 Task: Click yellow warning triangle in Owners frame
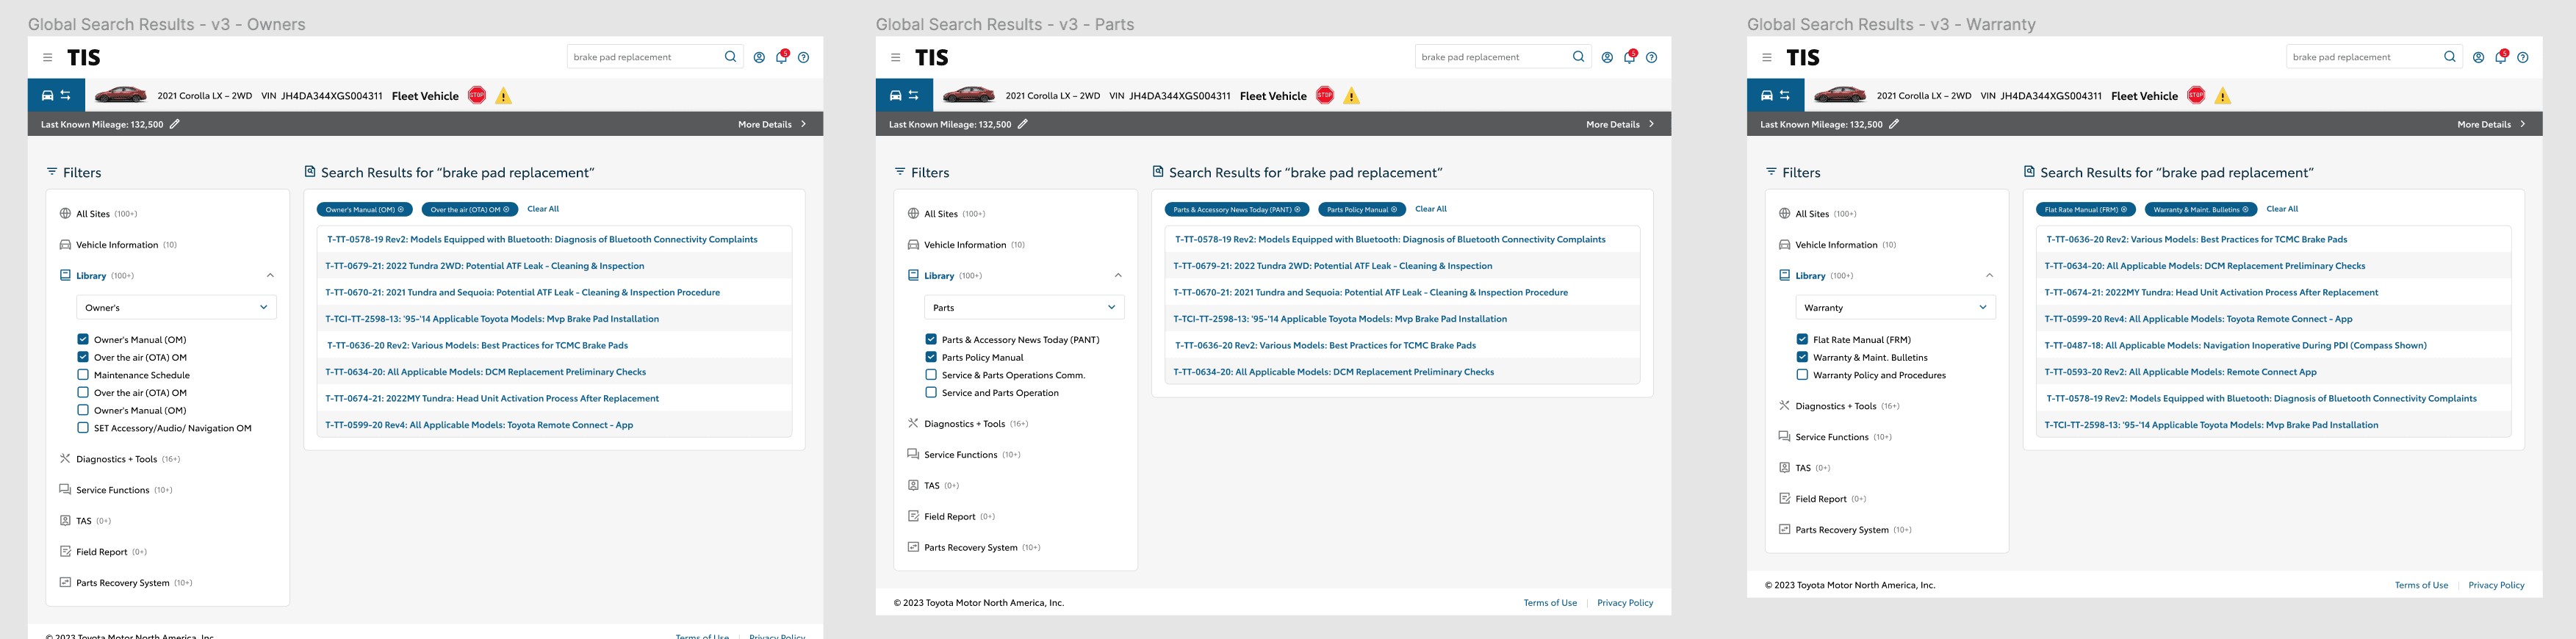pos(503,96)
